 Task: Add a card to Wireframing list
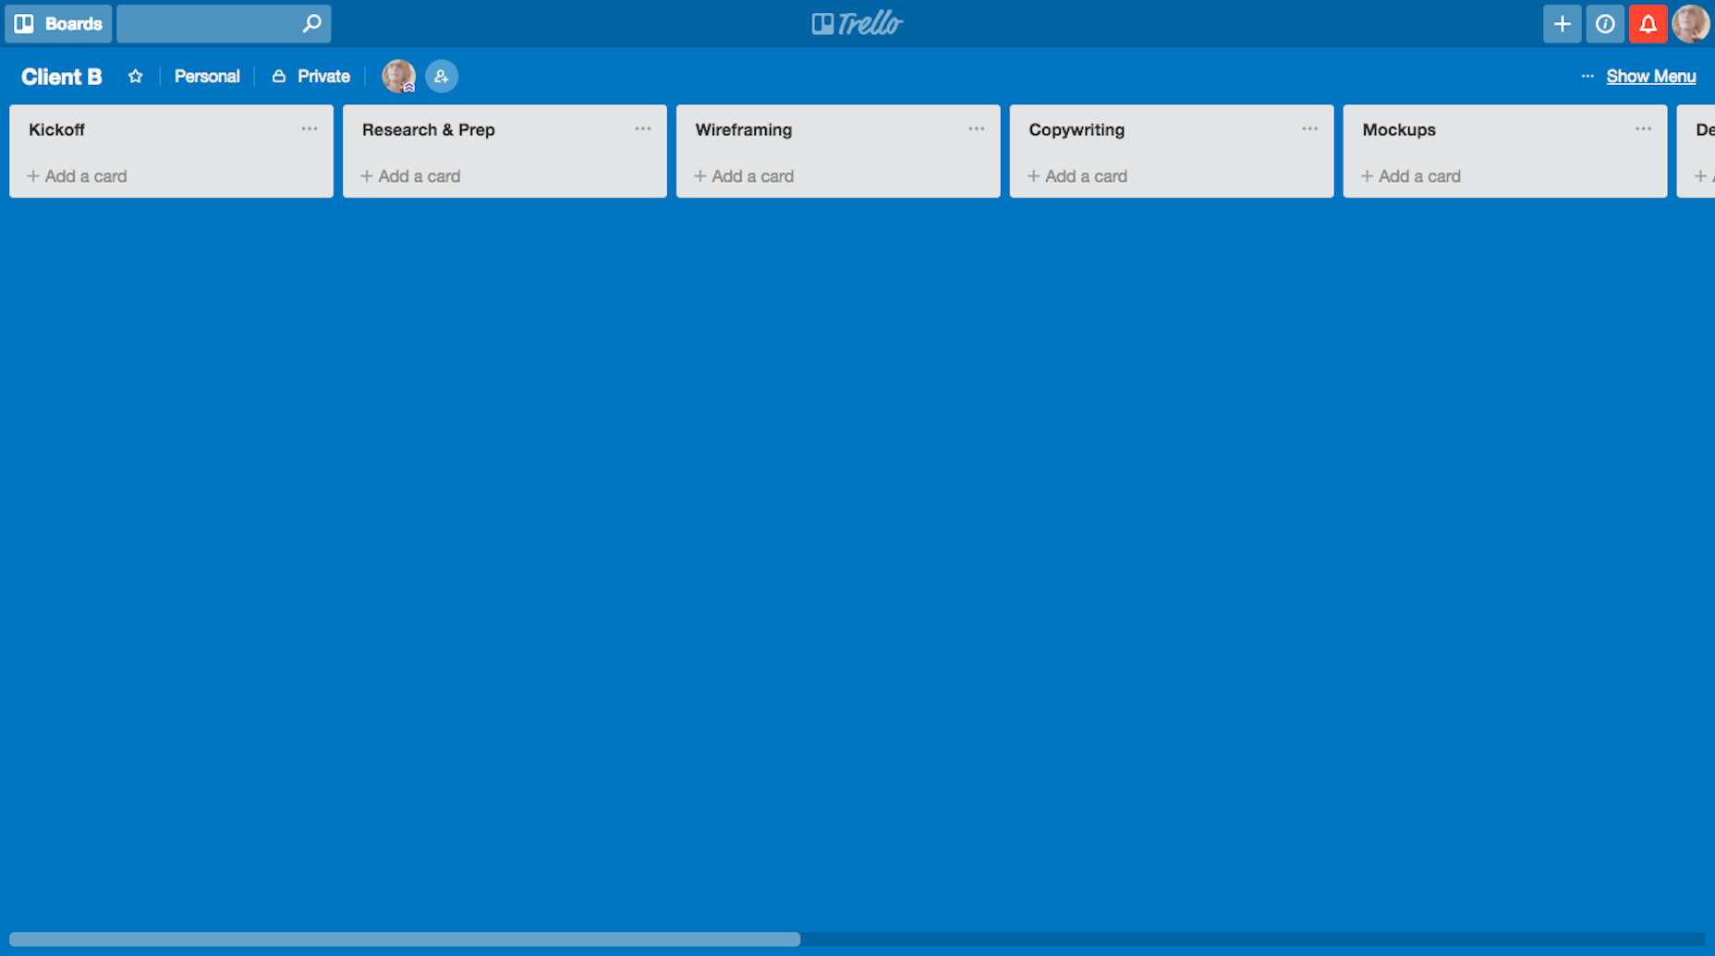click(x=744, y=175)
